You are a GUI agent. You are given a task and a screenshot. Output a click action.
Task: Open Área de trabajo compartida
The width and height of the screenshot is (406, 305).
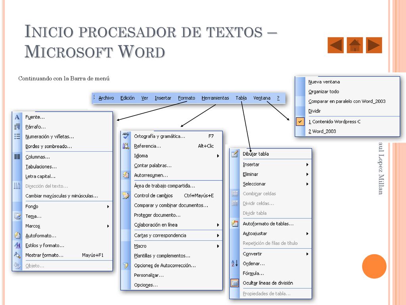pyautogui.click(x=165, y=186)
